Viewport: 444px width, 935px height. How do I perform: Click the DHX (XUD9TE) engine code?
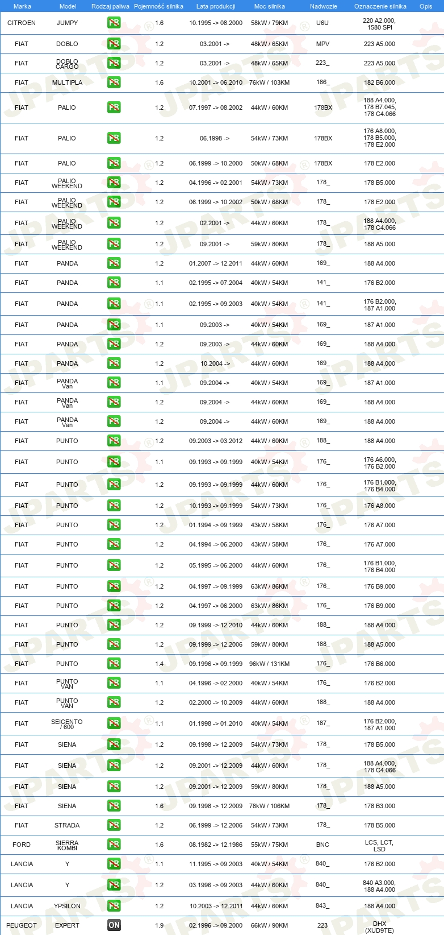[379, 927]
